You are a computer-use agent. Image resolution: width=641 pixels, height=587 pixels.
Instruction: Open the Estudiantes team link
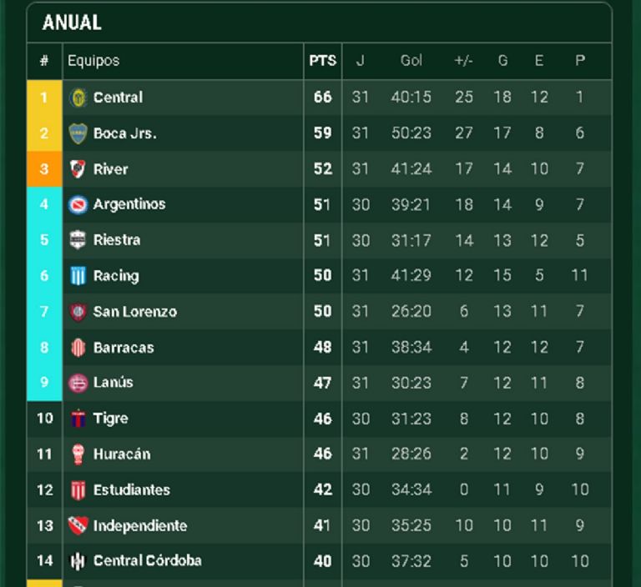pos(131,490)
